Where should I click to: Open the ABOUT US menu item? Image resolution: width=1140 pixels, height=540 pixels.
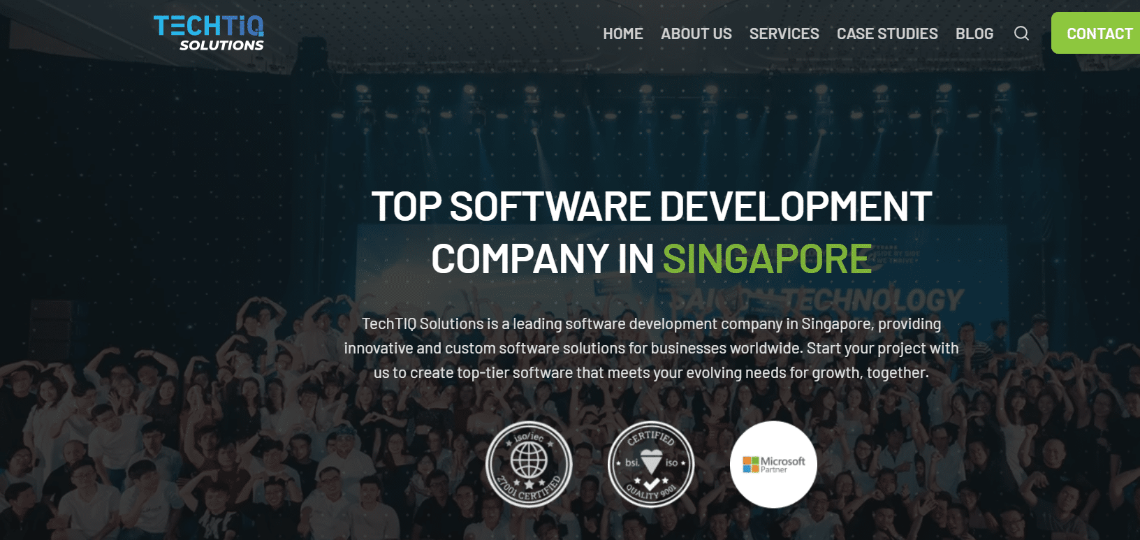coord(696,34)
